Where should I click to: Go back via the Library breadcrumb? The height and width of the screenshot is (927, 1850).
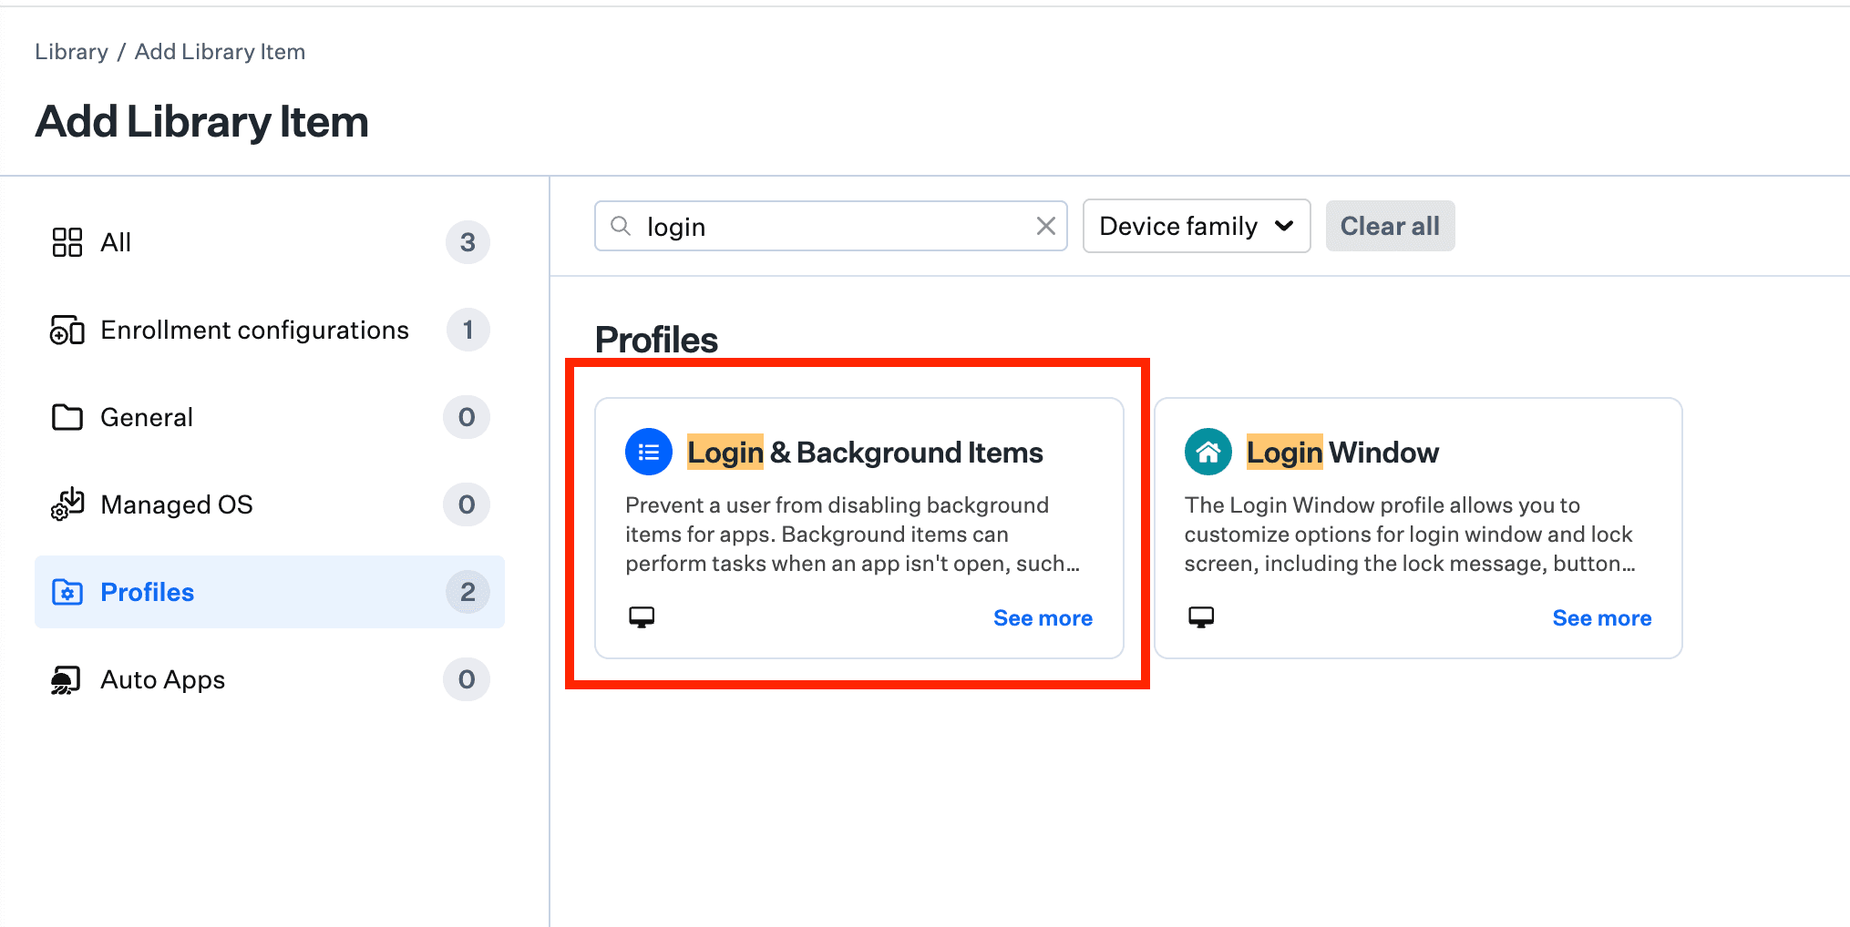point(71,51)
